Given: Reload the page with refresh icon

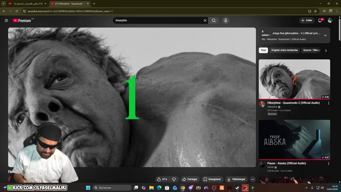Looking at the screenshot, I should click(17, 11).
